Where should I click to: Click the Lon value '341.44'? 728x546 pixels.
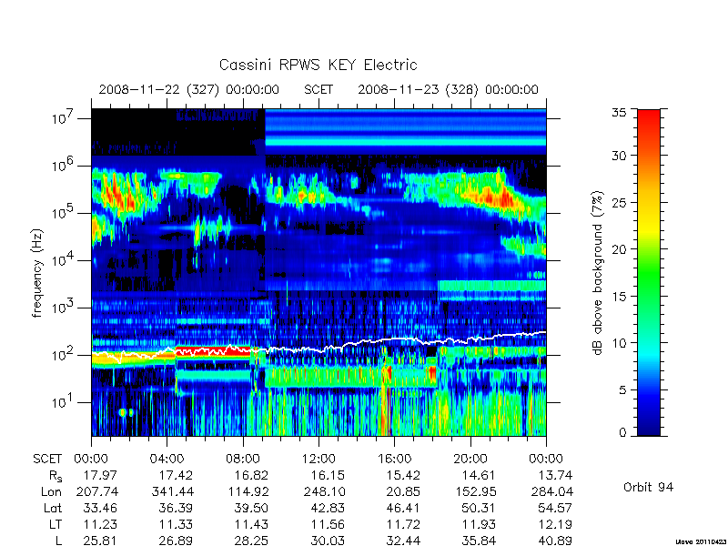173,491
